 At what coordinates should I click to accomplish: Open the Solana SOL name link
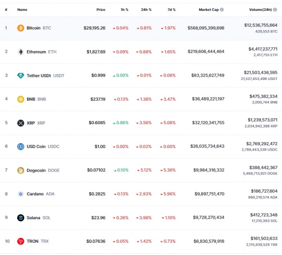pyautogui.click(x=38, y=218)
